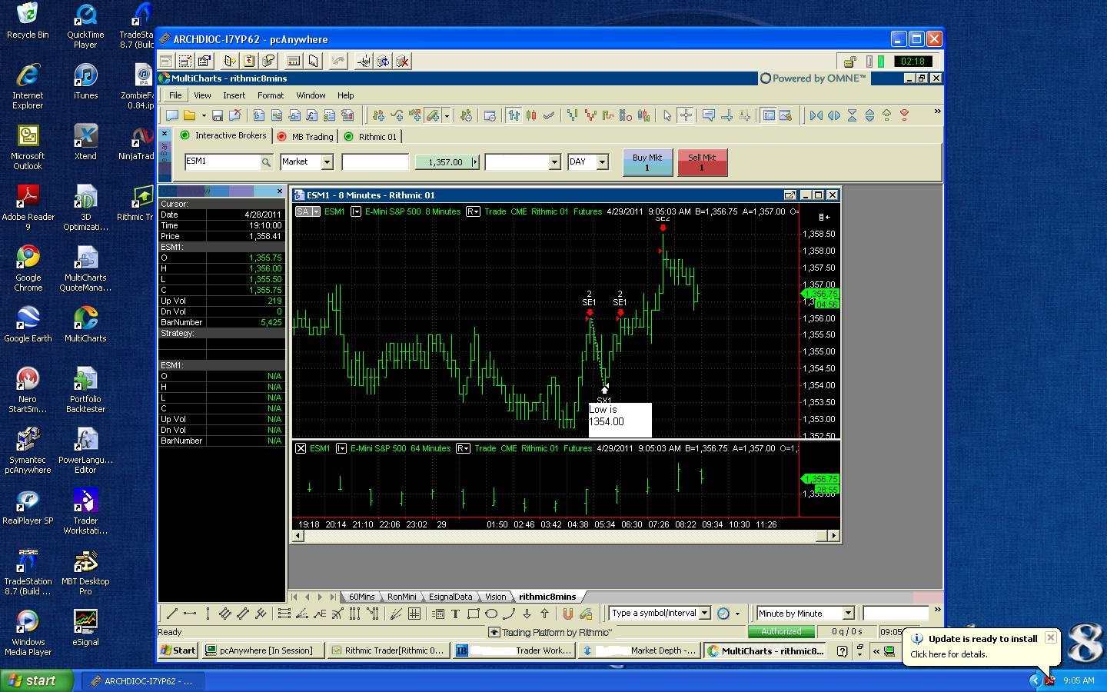The width and height of the screenshot is (1107, 692).
Task: Open the Help menu
Action: tap(345, 95)
